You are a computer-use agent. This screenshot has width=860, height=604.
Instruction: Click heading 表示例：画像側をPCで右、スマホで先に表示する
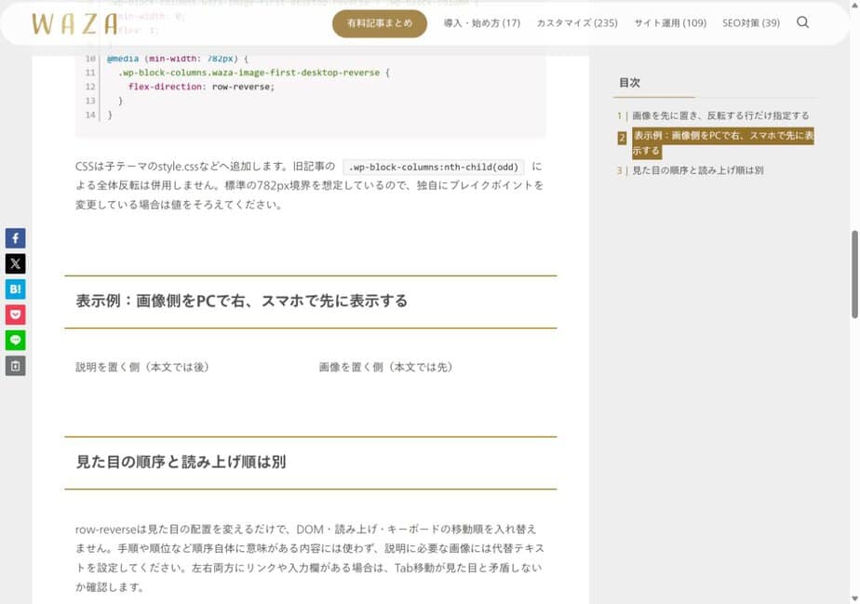241,302
